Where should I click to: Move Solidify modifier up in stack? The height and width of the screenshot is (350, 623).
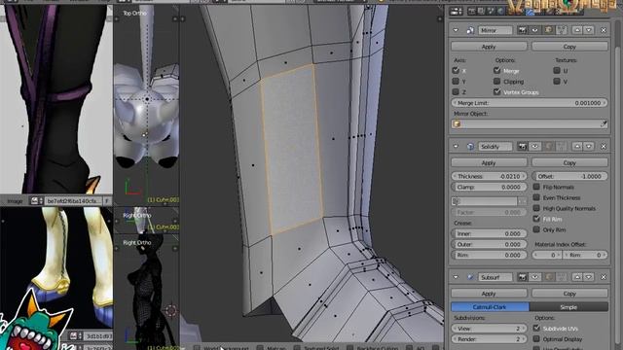577,147
